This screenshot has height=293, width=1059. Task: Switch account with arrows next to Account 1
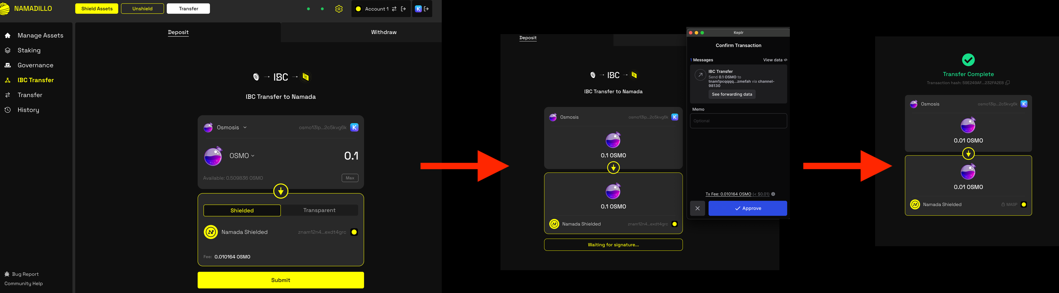(394, 9)
